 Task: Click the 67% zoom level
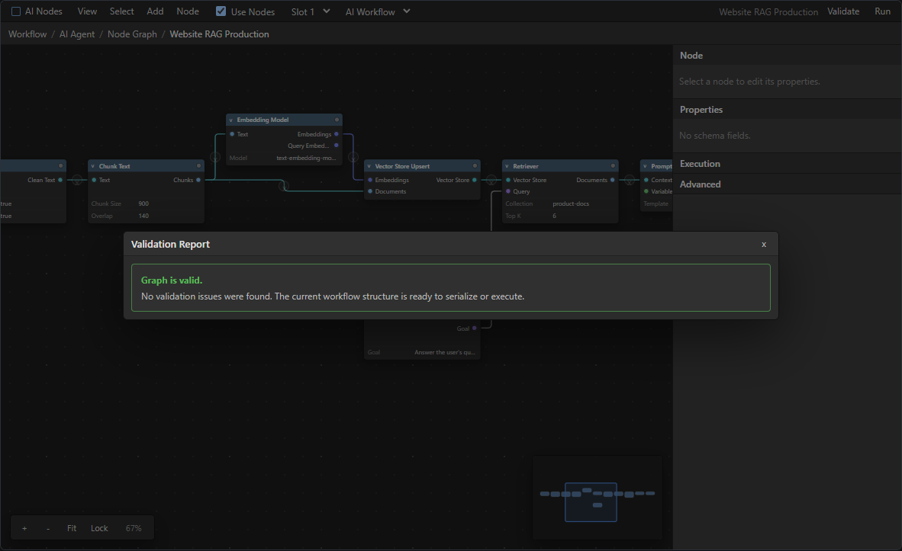coord(134,528)
